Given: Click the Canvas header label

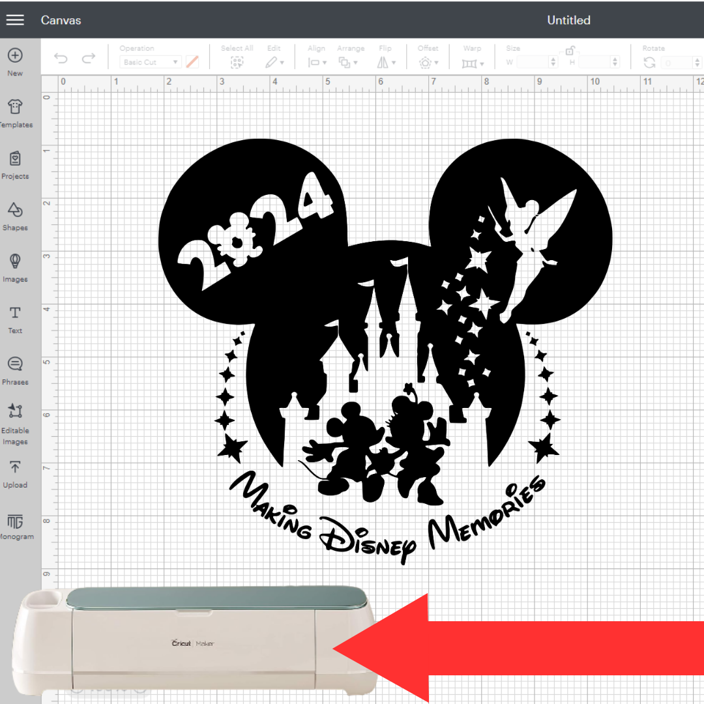Looking at the screenshot, I should point(61,20).
